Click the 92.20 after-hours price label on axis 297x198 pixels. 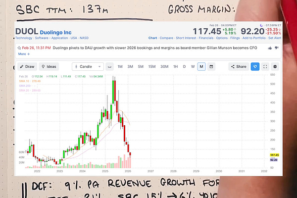[x=274, y=160]
